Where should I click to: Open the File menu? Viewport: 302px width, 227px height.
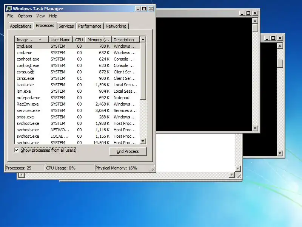(10, 16)
